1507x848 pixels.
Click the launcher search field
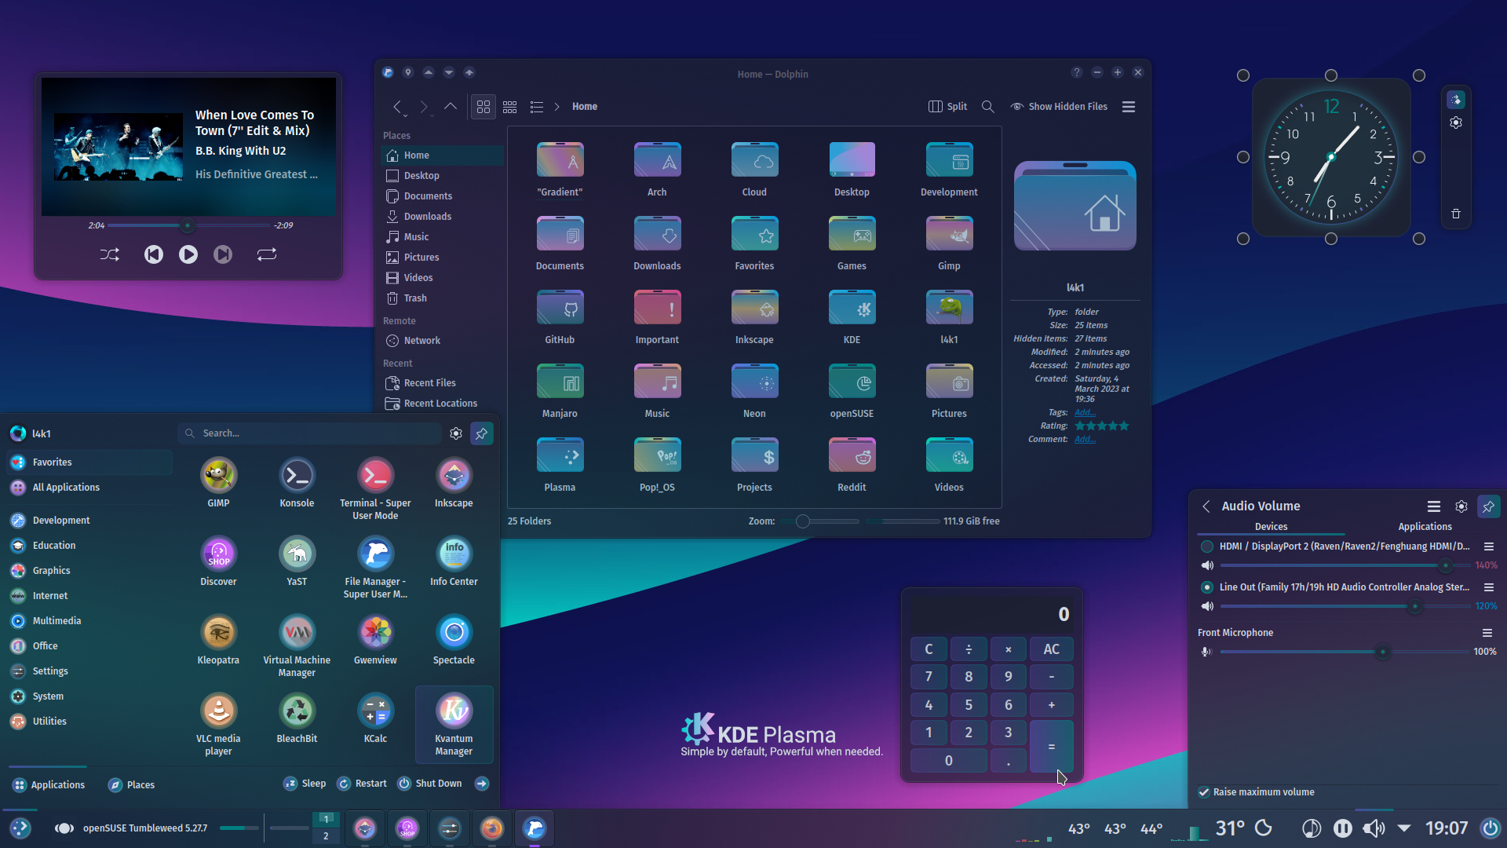309,433
